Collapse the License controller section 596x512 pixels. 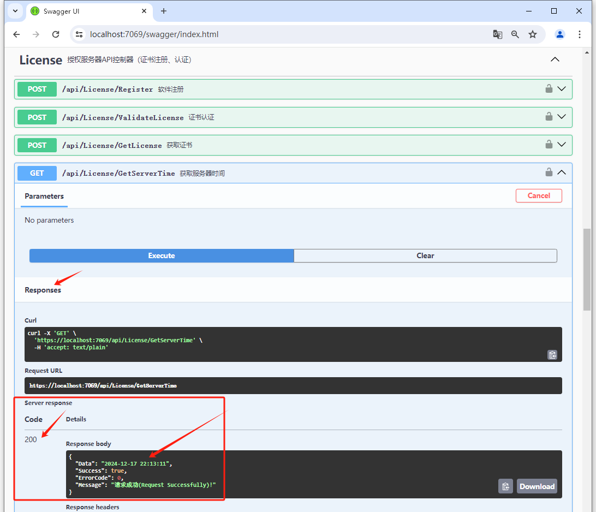point(555,59)
